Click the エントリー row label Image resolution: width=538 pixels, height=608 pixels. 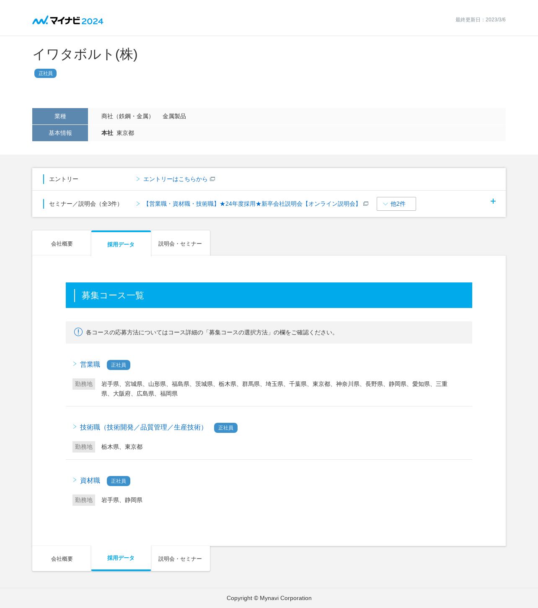(64, 179)
